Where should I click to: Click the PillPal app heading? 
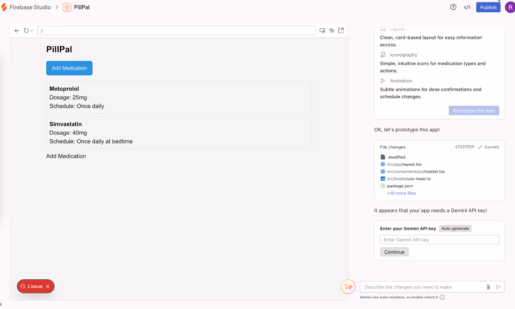(x=59, y=49)
